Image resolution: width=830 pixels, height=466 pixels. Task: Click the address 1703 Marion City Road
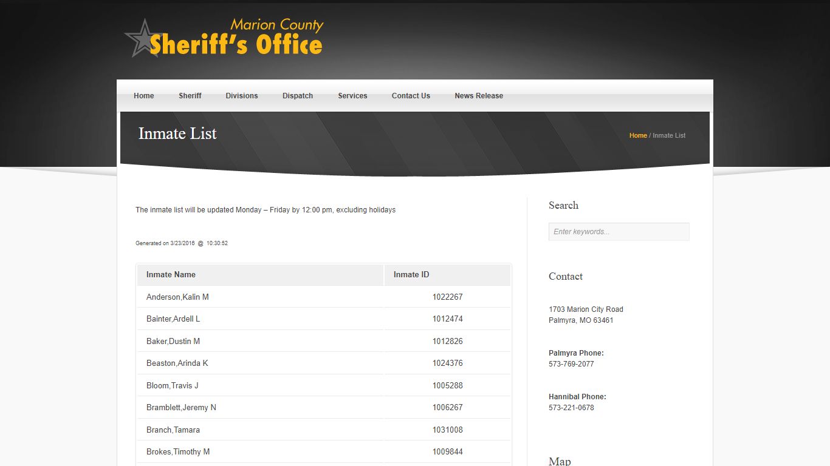tap(586, 309)
